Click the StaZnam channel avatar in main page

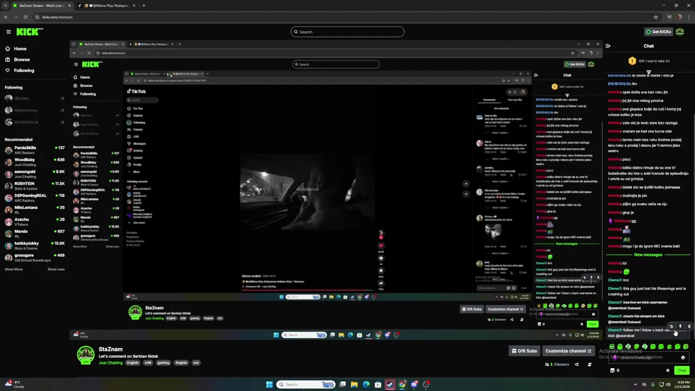tap(86, 355)
